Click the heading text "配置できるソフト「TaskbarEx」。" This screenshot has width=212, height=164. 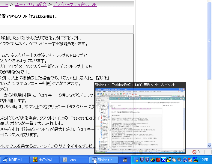[x=29, y=16]
